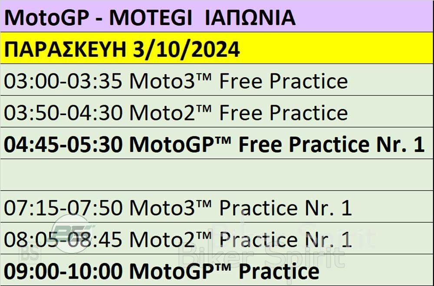
Task: Select MotoGP™ Free Practice Nr. 1 text
Action: (277, 145)
